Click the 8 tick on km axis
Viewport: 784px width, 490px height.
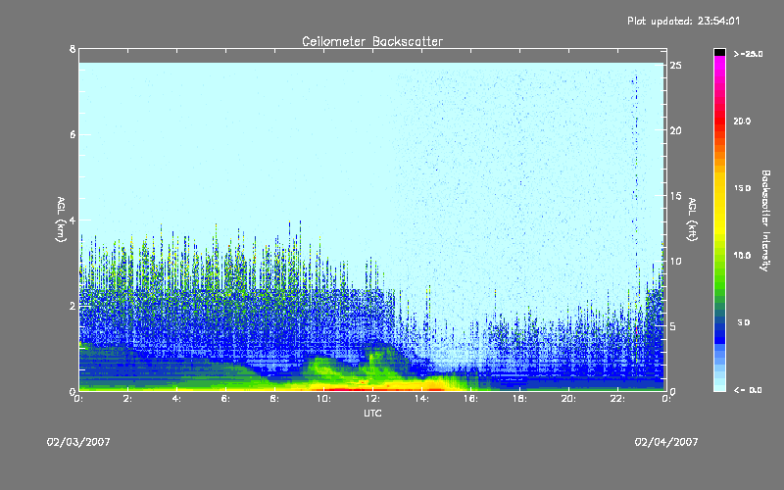click(73, 49)
